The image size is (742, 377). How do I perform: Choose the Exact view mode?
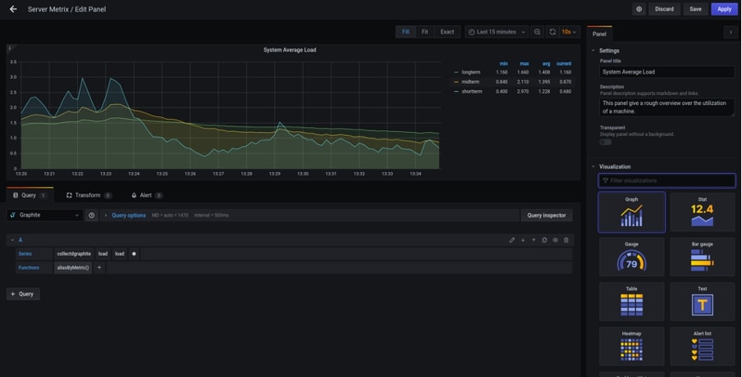click(447, 32)
